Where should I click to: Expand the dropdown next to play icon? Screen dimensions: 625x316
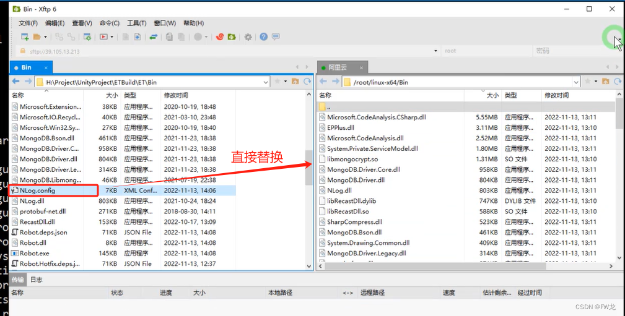[x=111, y=37]
